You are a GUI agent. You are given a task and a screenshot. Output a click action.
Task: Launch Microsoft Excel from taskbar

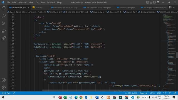point(65,97)
